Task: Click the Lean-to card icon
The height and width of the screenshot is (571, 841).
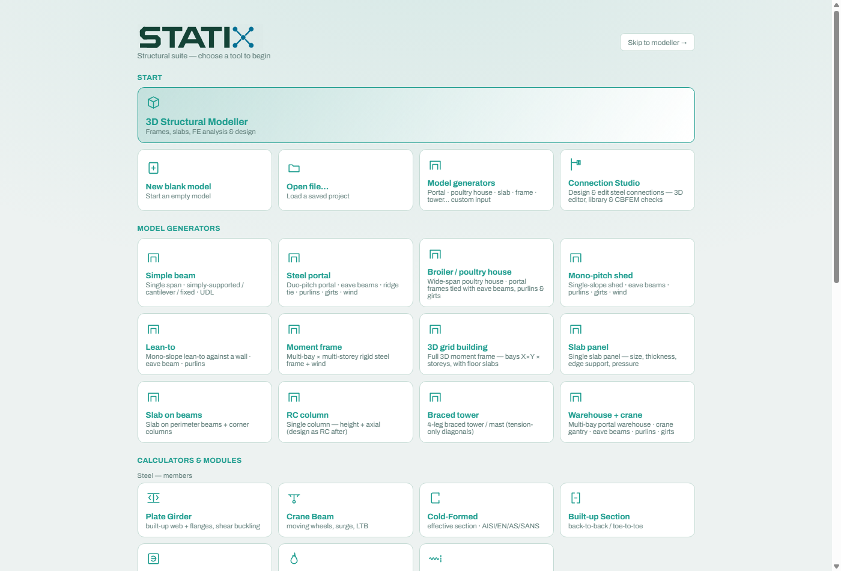Action: pyautogui.click(x=154, y=329)
